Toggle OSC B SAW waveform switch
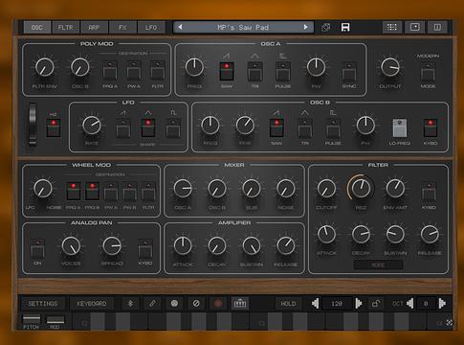 276,127
